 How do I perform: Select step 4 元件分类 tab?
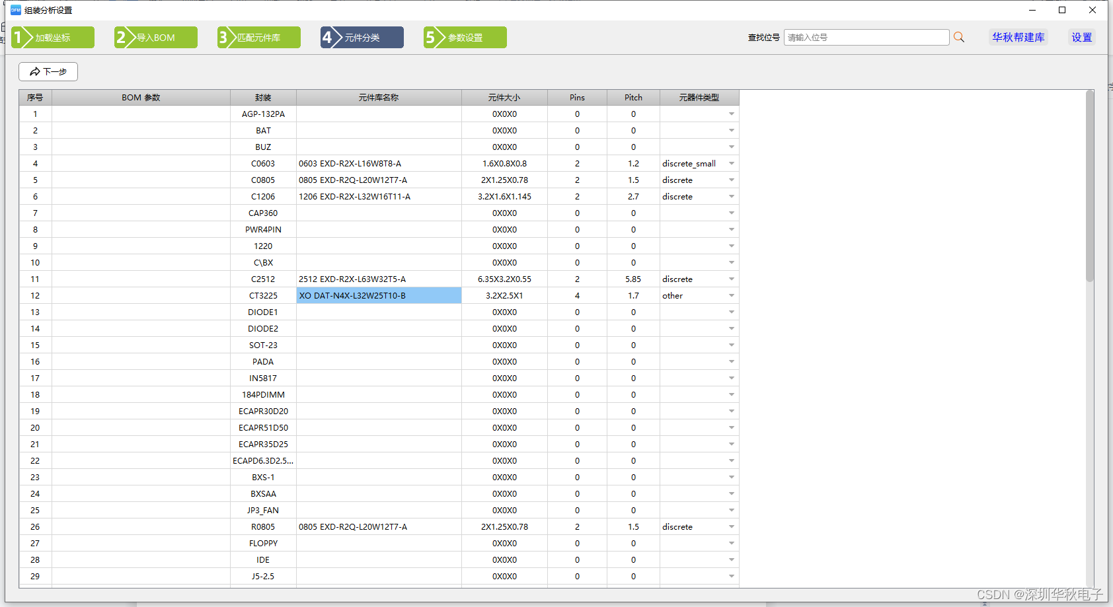pyautogui.click(x=362, y=38)
